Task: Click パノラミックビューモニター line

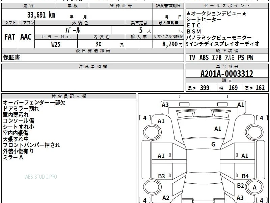Action: [x=219, y=38]
